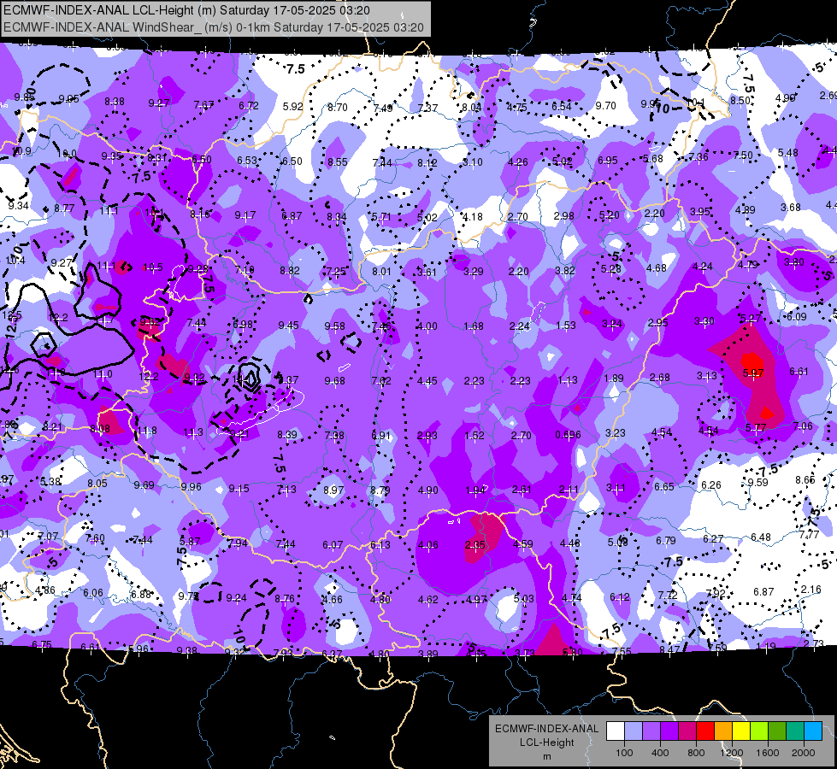Click the wind shear value 5.97
Image resolution: width=837 pixels, height=769 pixels.
coord(753,373)
